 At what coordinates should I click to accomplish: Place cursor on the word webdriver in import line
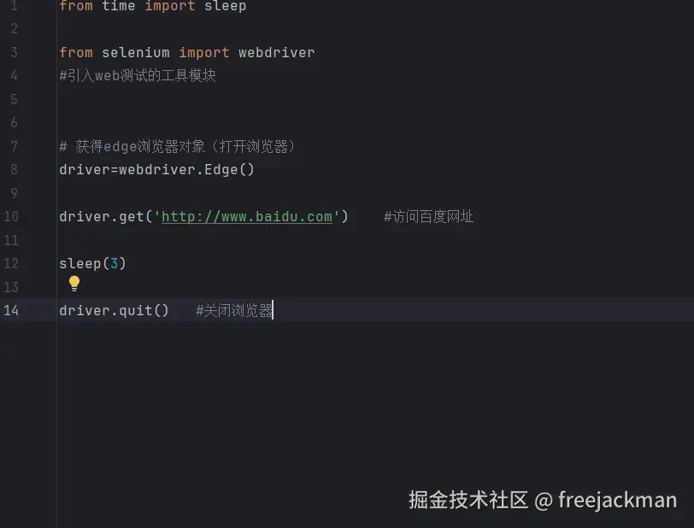(276, 53)
